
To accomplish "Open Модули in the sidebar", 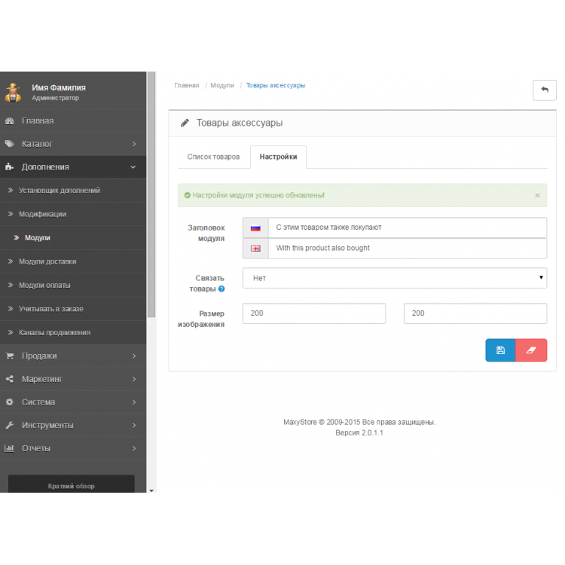I will coord(73,238).
